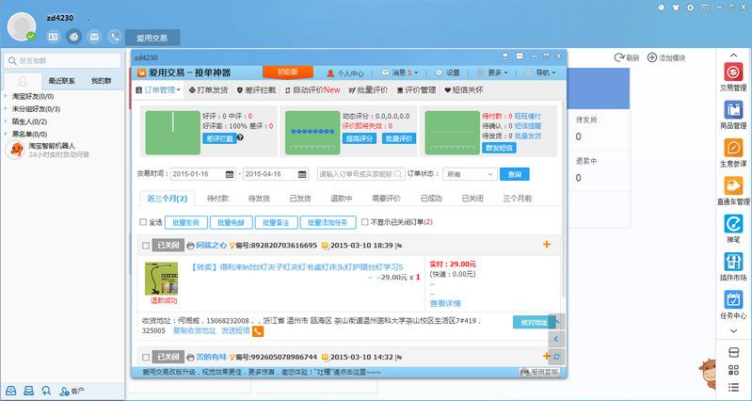Image resolution: width=752 pixels, height=401 pixels.
Task: Click the robot face icon under zd4230
Action: click(73, 37)
